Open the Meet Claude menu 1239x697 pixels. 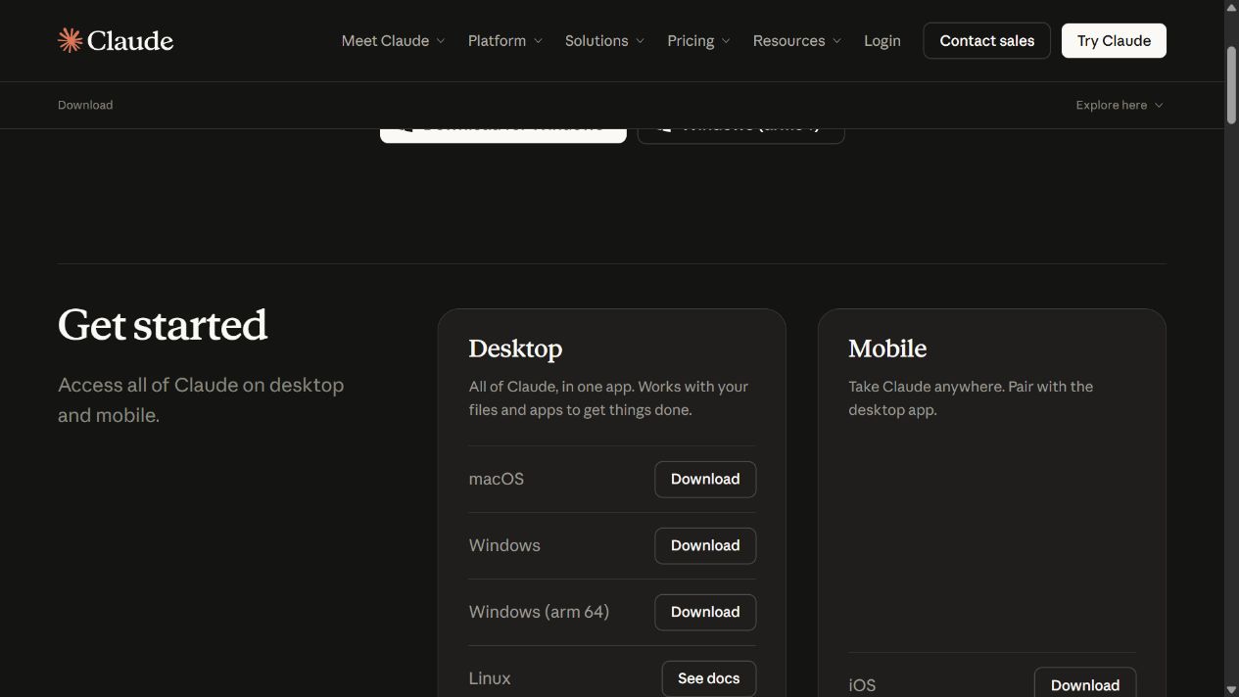[393, 40]
